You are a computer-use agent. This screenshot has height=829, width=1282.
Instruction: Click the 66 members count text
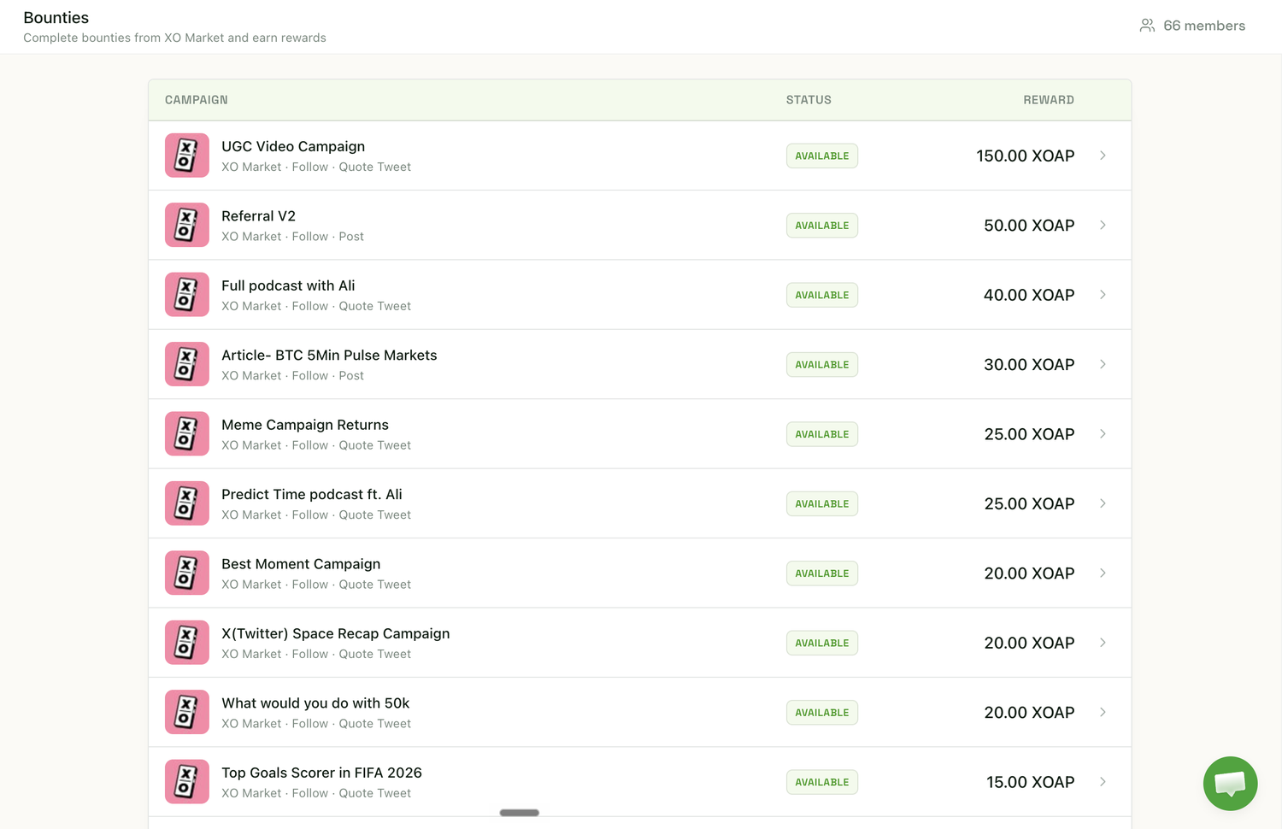(x=1204, y=26)
